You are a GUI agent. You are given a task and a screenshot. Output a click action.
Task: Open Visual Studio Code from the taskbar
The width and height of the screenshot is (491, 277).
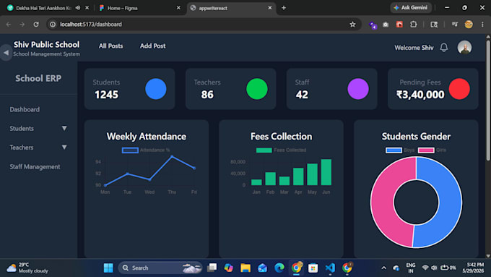tap(330, 268)
